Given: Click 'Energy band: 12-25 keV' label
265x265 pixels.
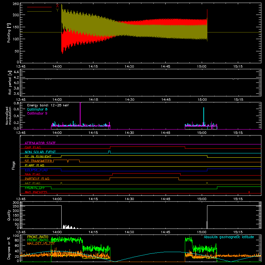Looking at the screenshot, I should [x=48, y=105].
